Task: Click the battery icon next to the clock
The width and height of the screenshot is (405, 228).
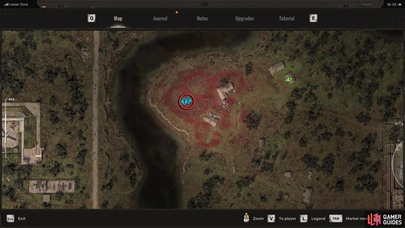Action: click(x=400, y=4)
